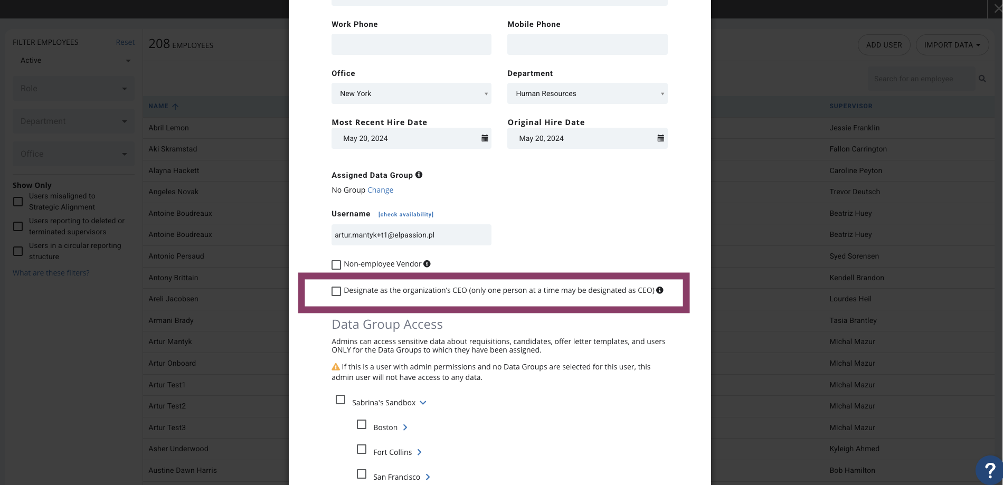Click the employee search magnifier icon
Screen dimensions: 1003x485
click(x=982, y=79)
